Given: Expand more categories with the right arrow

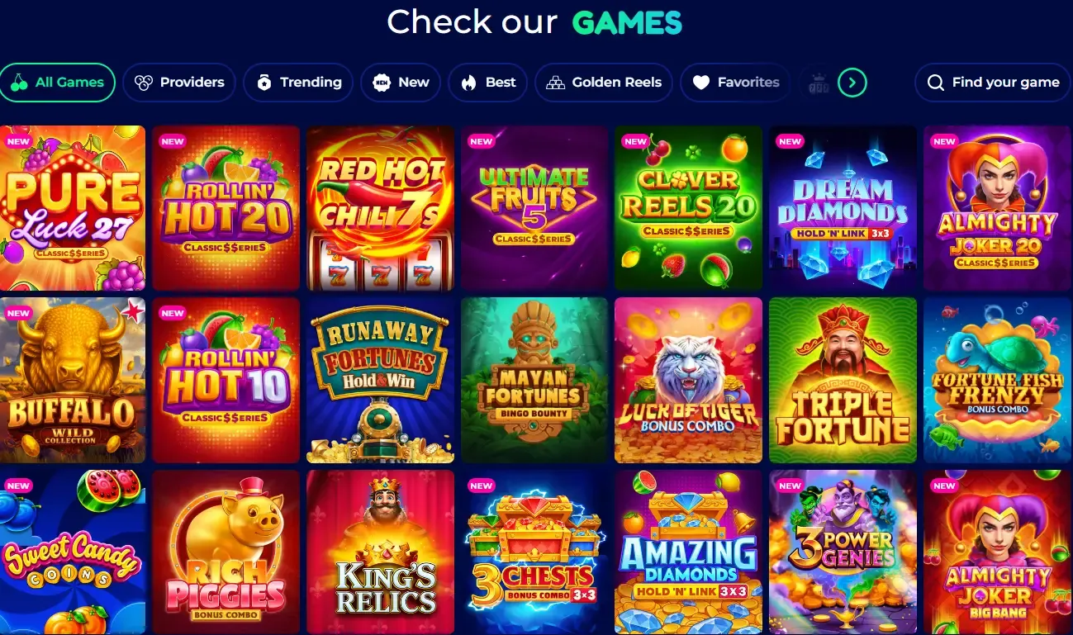Looking at the screenshot, I should click(x=852, y=83).
